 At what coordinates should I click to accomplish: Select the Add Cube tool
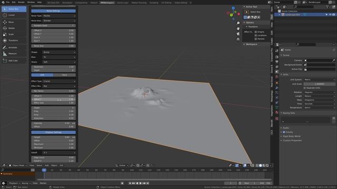(14, 61)
